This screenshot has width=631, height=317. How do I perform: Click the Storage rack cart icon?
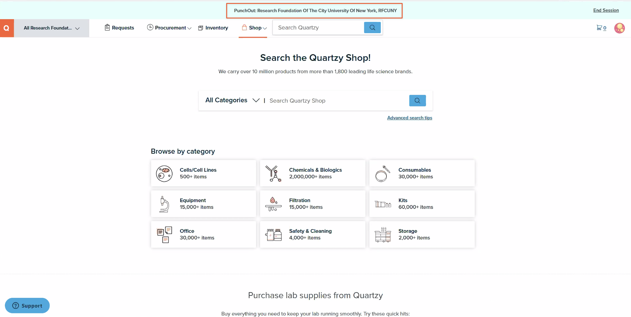click(383, 235)
